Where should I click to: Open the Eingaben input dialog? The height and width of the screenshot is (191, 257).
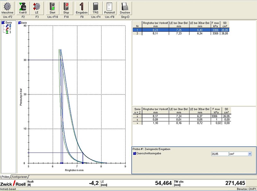pyautogui.click(x=82, y=8)
